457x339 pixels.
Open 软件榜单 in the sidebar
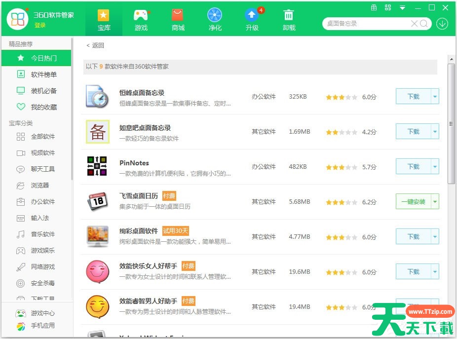pos(36,75)
